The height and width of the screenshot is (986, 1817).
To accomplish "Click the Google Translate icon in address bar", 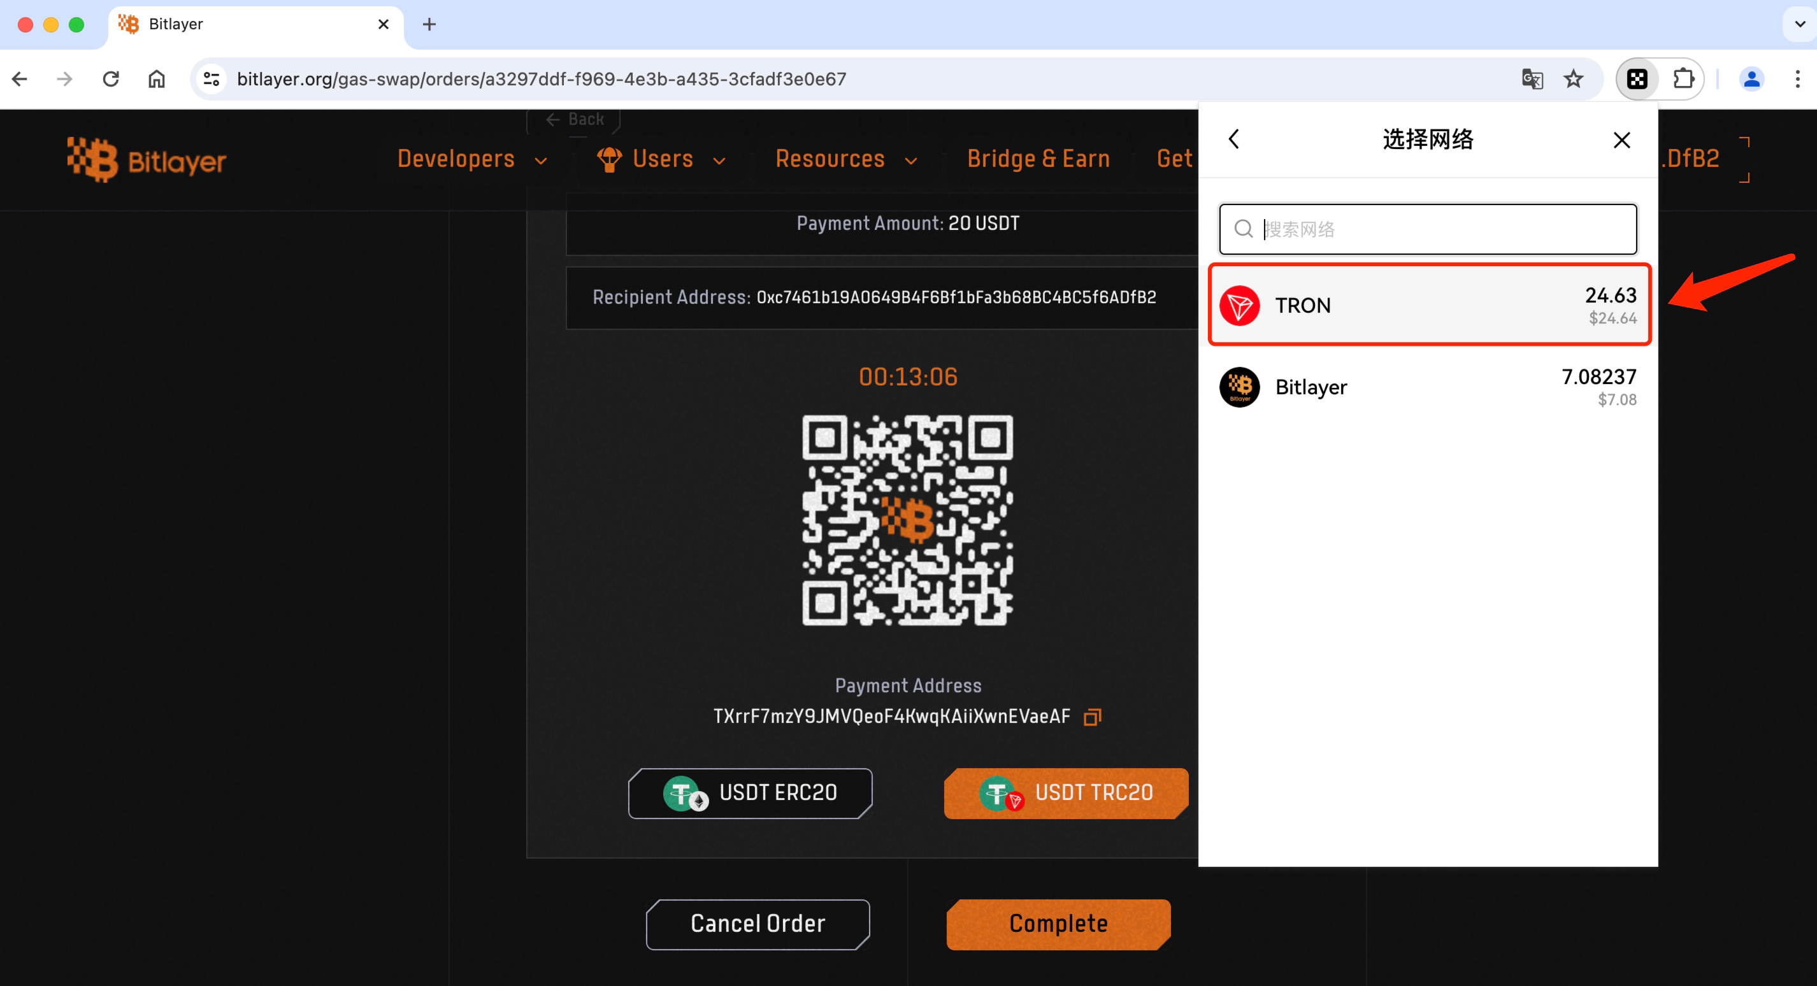I will (x=1532, y=79).
